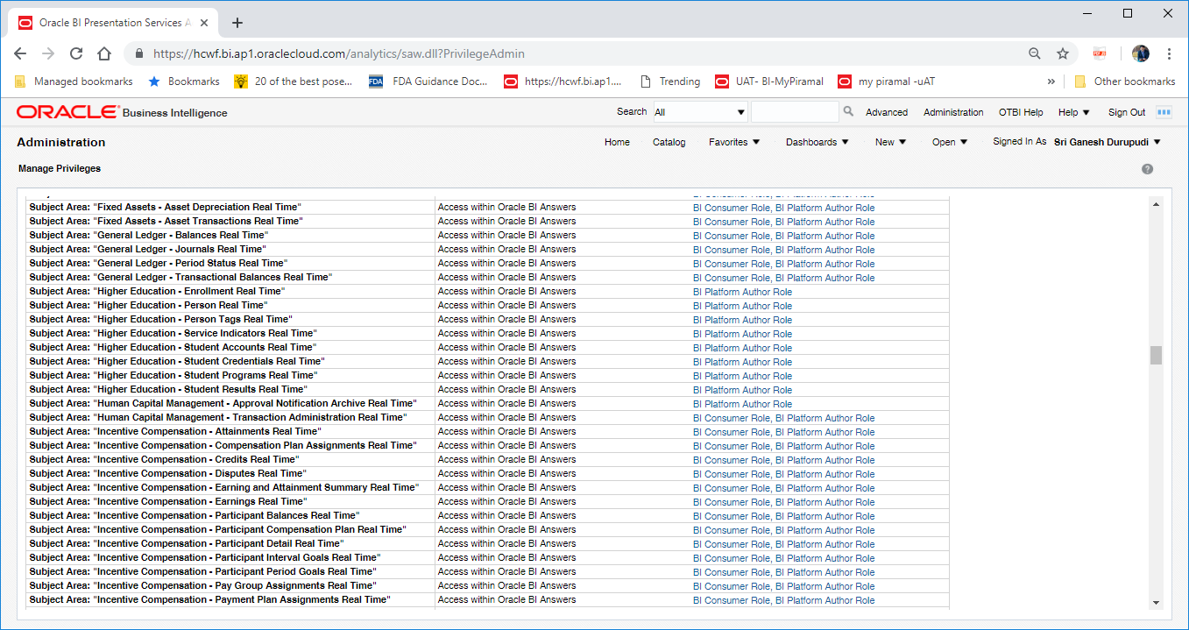
Task: Open the search scope All dropdown
Action: tap(699, 111)
